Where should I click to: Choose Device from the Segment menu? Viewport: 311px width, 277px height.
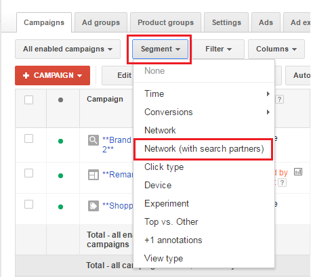(x=158, y=185)
